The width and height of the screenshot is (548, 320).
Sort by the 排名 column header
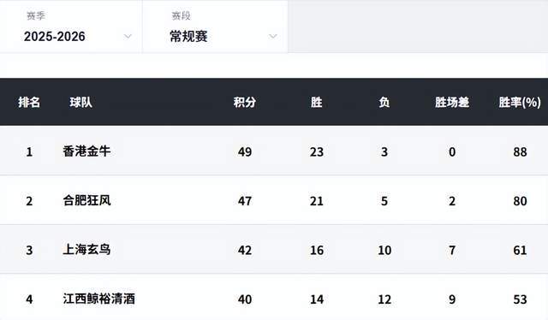(x=29, y=103)
